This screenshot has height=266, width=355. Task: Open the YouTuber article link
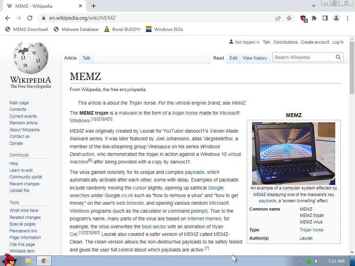173,131
